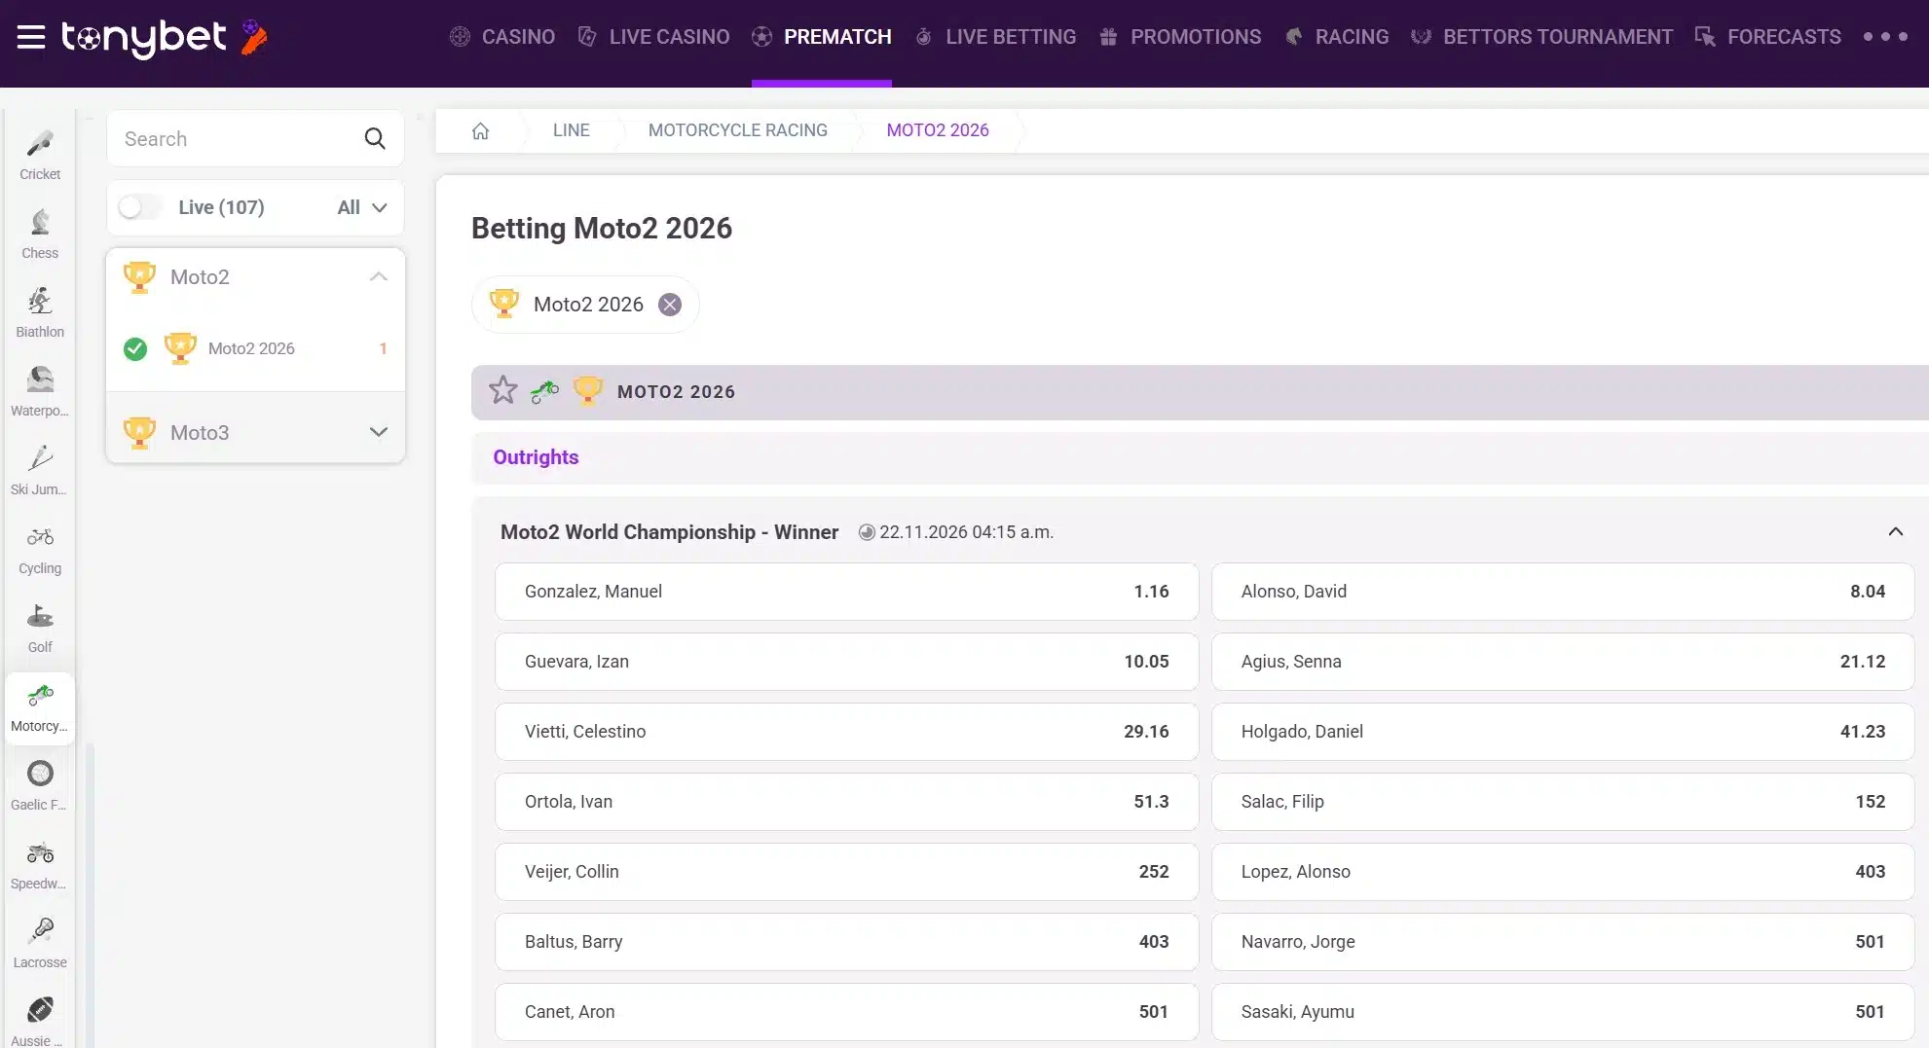Uncheck the Moto2 2026 league checkbox

[135, 348]
